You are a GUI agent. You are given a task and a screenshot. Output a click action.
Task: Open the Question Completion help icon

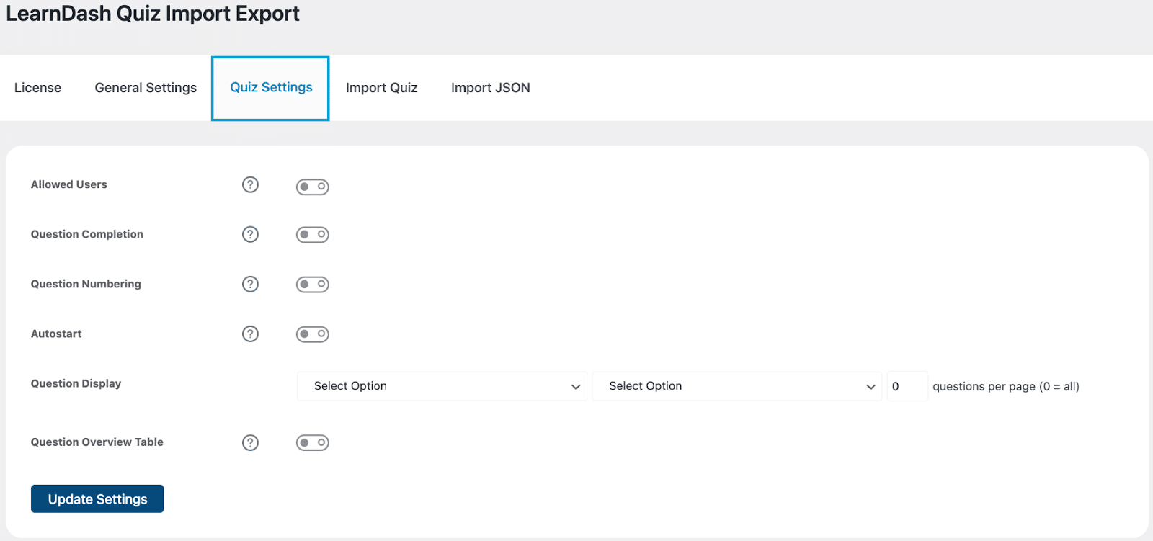click(250, 234)
